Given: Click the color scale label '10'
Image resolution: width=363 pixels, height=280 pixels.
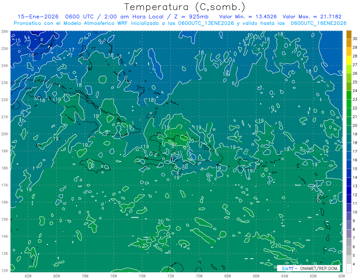Looking at the screenshot, I should tap(355, 212).
